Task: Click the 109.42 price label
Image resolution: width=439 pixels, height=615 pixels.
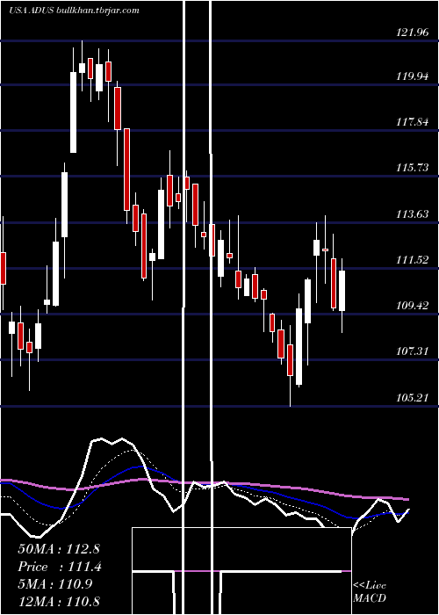Action: [x=413, y=306]
